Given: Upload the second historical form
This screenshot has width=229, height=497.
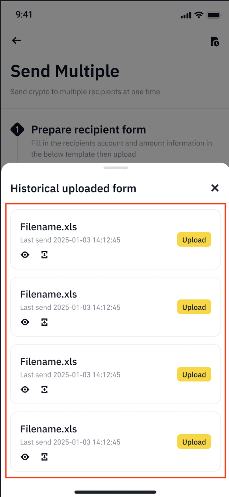Looking at the screenshot, I should coord(194,307).
